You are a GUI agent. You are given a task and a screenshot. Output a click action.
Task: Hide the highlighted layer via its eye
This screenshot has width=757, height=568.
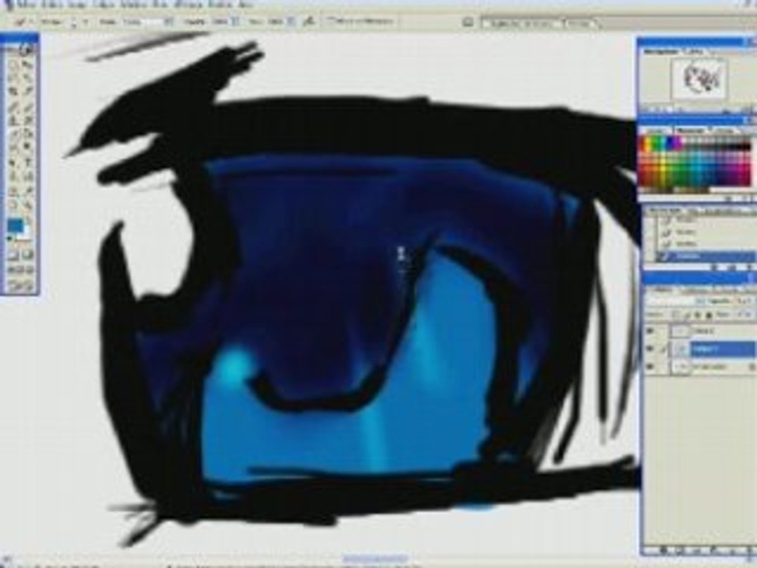pyautogui.click(x=650, y=349)
